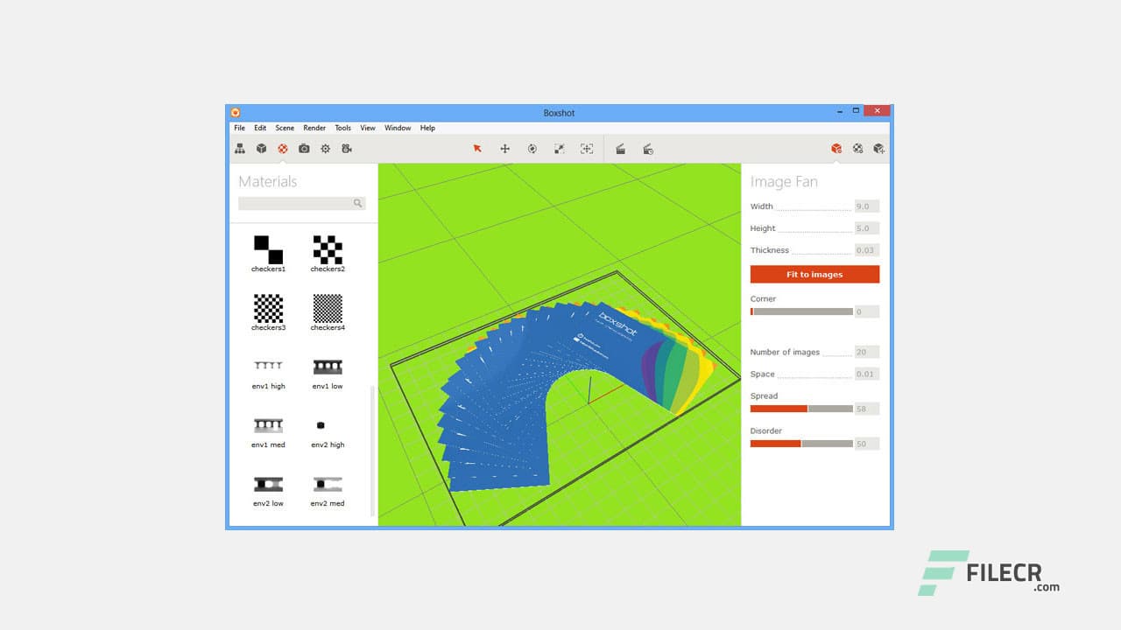
Task: Select the env1 high material thumbnail
Action: point(267,367)
